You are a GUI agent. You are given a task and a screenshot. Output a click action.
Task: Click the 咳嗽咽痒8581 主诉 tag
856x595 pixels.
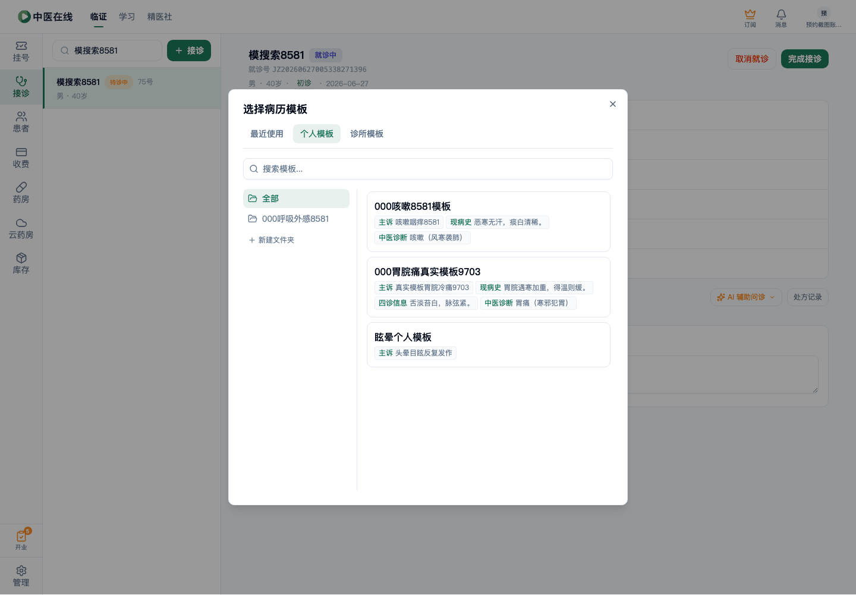pyautogui.click(x=409, y=222)
